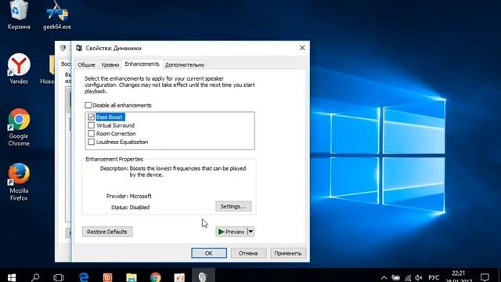Switch the РУС input language indicator
This screenshot has height=282, width=501.
coord(434,277)
